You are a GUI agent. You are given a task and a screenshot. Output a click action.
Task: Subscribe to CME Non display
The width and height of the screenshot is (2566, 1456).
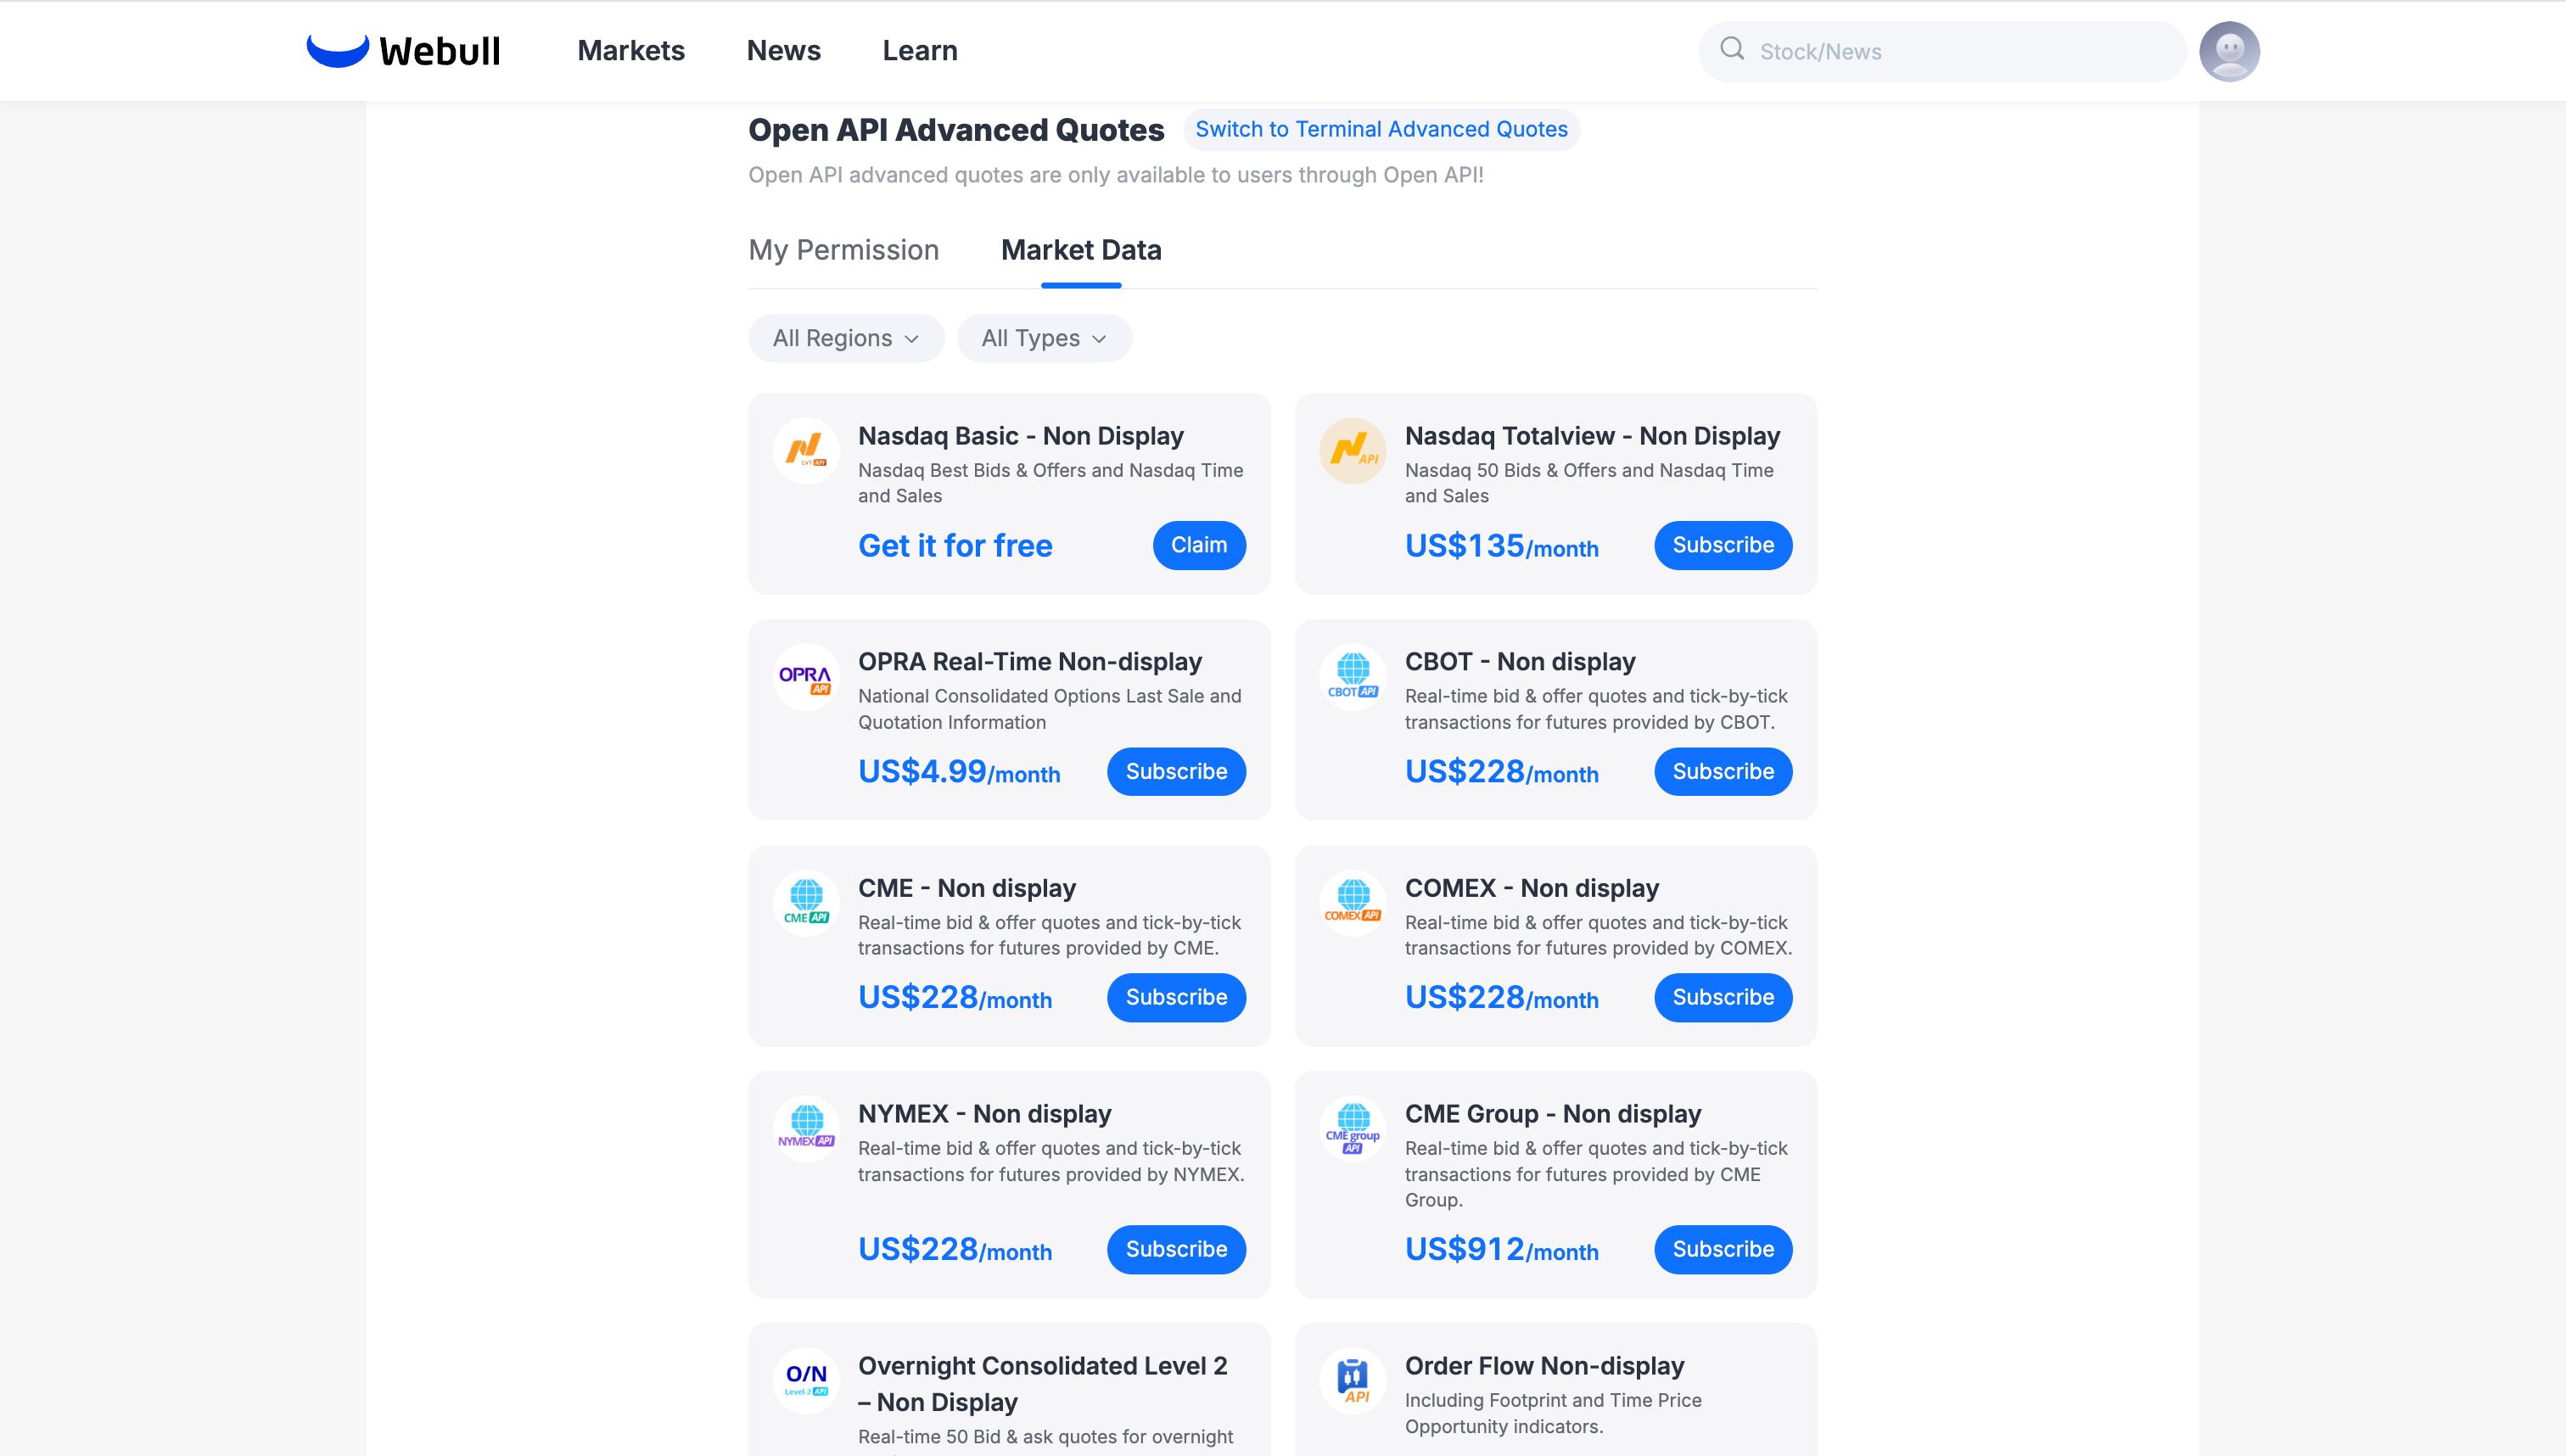point(1176,997)
